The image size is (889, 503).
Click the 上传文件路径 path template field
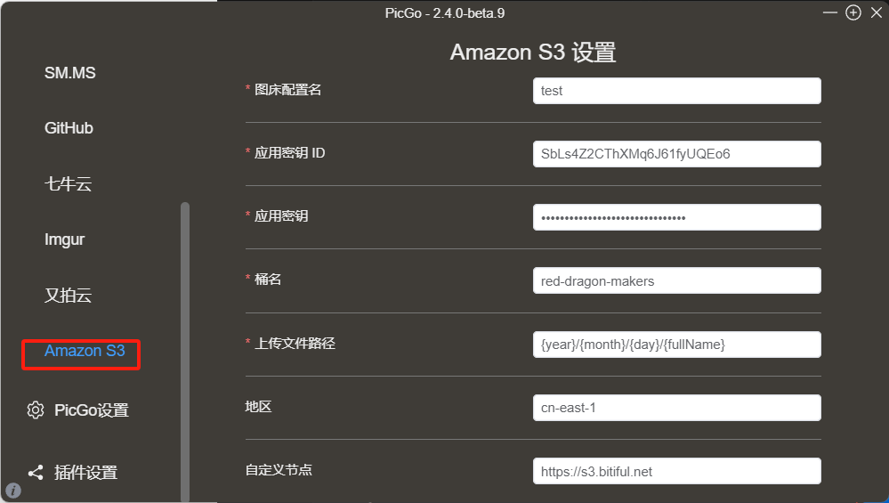point(676,345)
